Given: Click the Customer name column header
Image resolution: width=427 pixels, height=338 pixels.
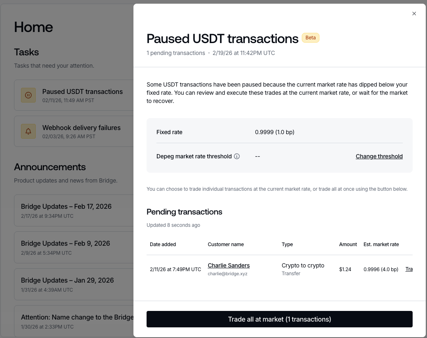Looking at the screenshot, I should point(226,244).
